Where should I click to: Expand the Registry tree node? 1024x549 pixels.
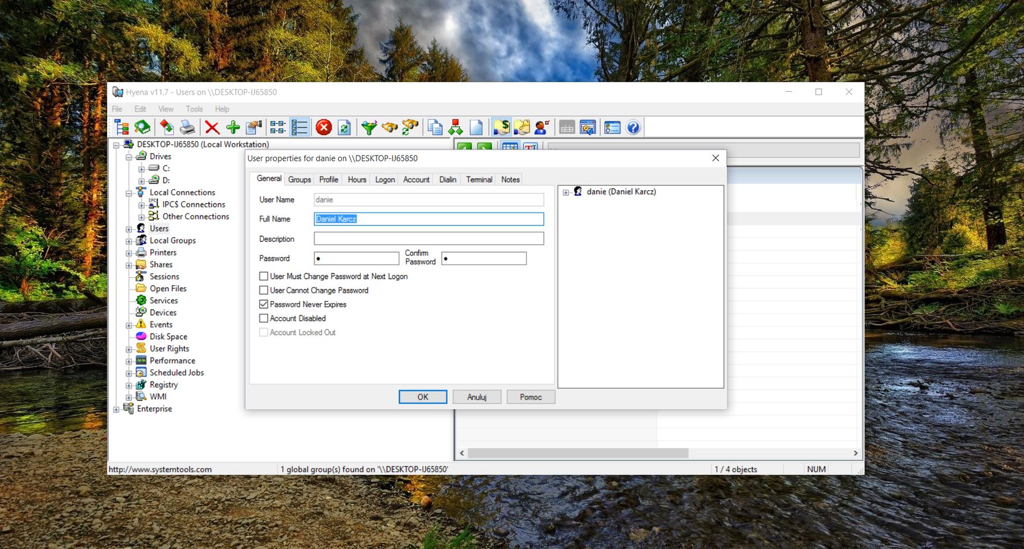pyautogui.click(x=129, y=385)
